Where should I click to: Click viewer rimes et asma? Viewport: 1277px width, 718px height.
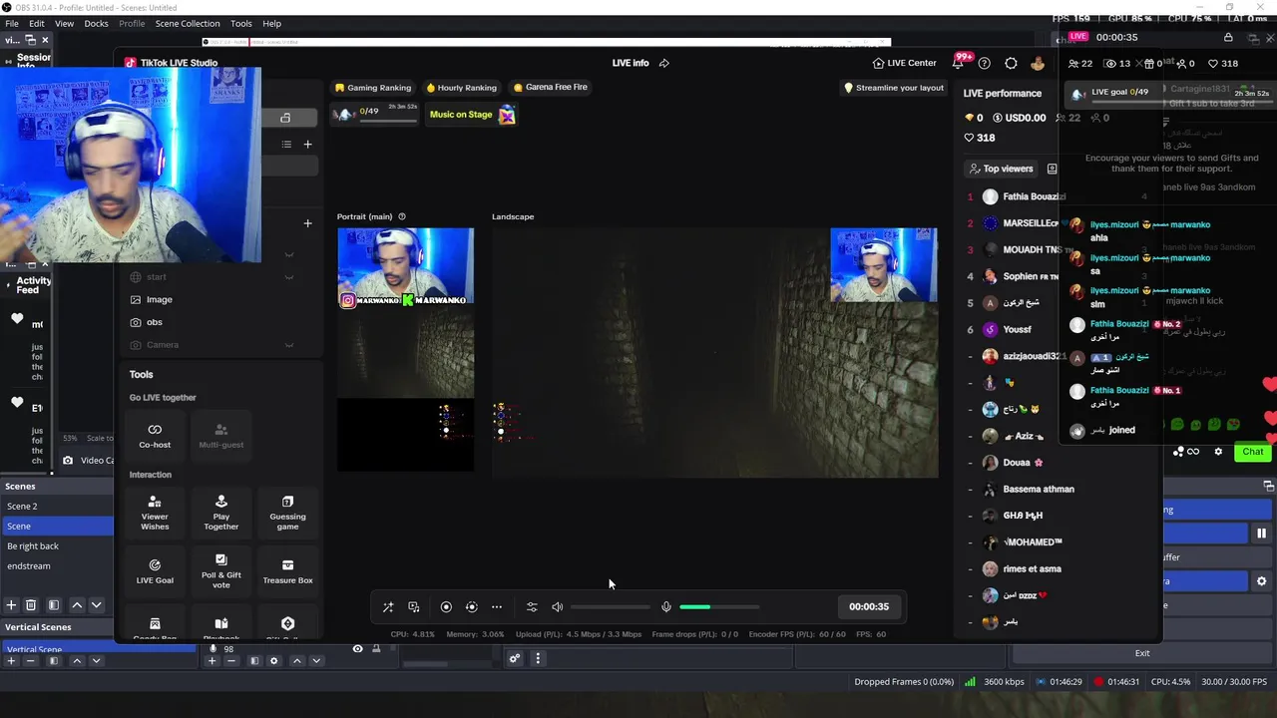[1033, 569]
